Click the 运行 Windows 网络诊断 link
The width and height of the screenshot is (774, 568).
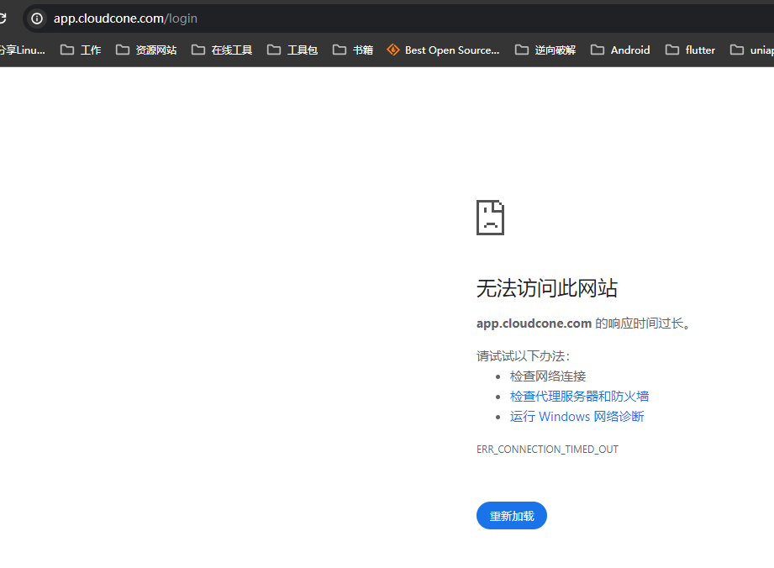[x=577, y=417]
